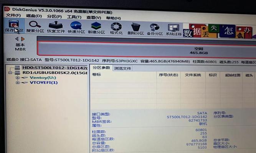Open the Partition (分区) menu
Image resolution: width=256 pixels, height=153 pixels.
click(55, 16)
